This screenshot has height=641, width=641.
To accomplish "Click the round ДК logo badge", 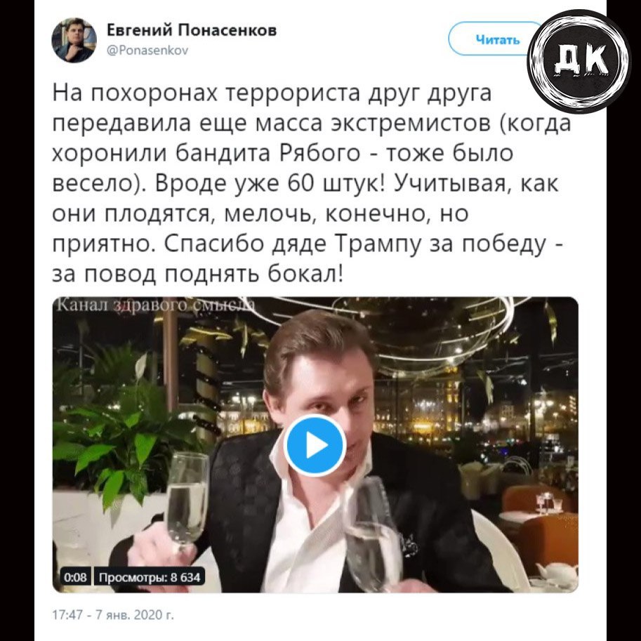I will click(x=579, y=61).
